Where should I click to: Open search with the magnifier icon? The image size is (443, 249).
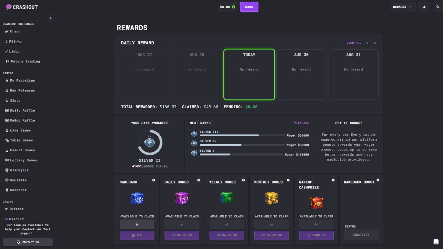click(438, 7)
